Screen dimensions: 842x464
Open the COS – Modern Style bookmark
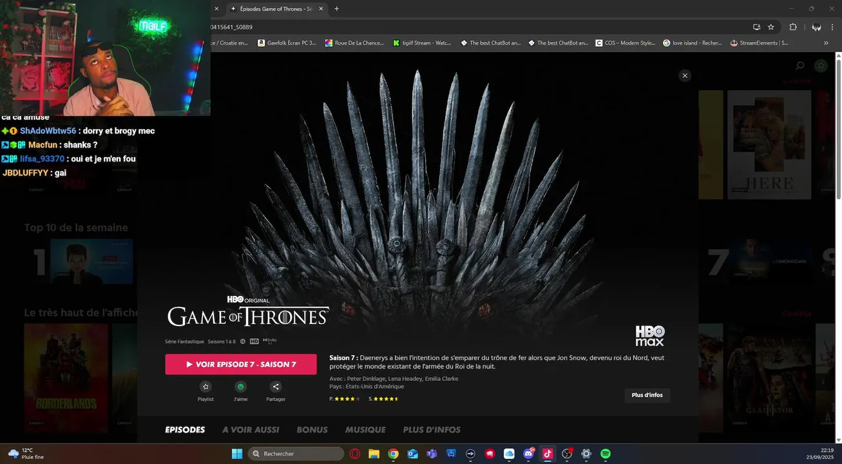626,43
